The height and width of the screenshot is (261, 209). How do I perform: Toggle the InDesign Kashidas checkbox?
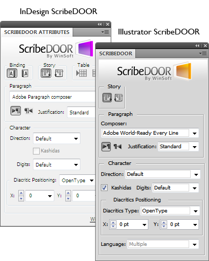36,151
